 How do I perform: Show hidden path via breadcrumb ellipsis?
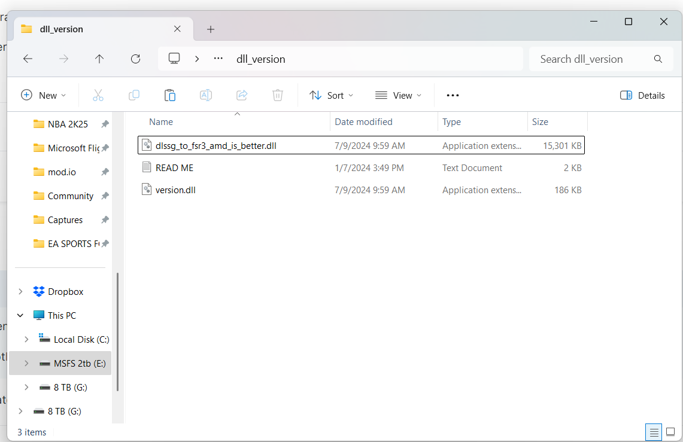(x=218, y=58)
